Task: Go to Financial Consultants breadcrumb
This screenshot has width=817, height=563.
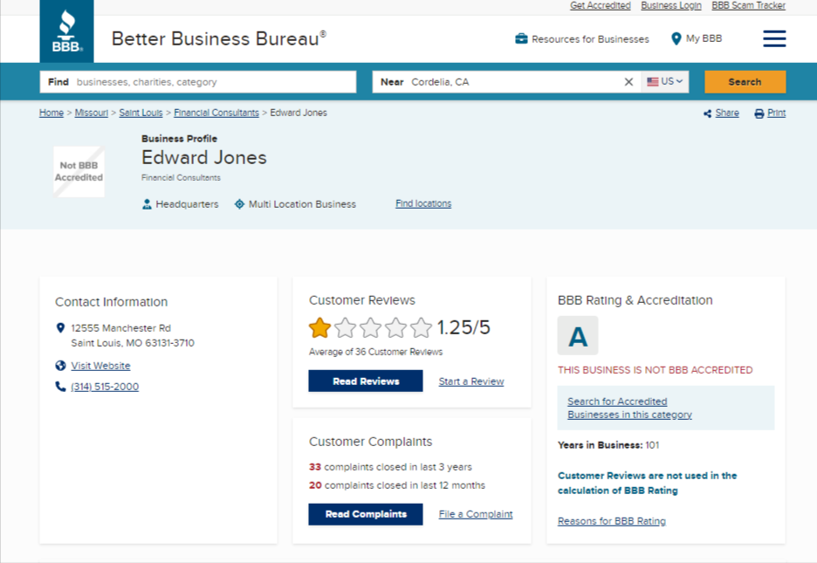Action: click(x=216, y=113)
